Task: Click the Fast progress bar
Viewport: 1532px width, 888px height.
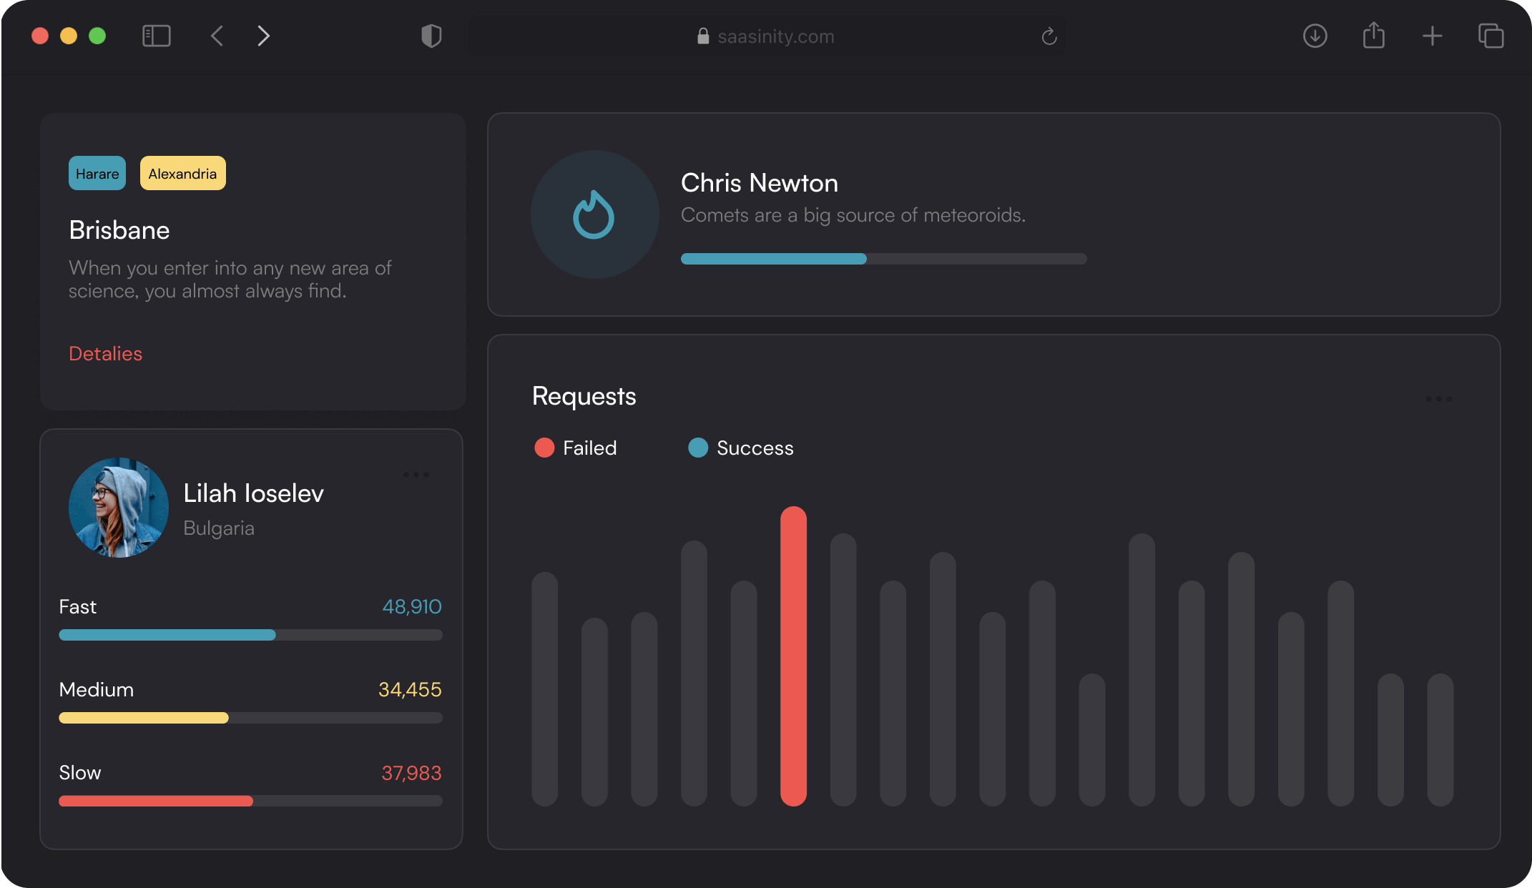Action: (250, 635)
